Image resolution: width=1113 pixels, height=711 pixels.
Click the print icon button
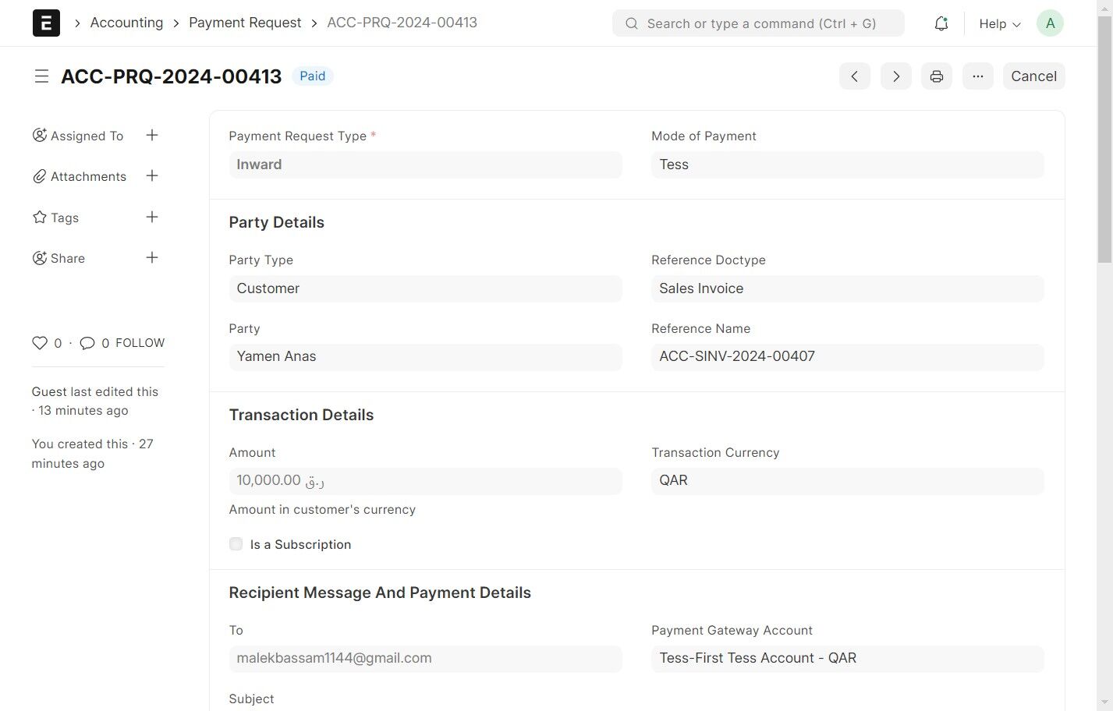[937, 76]
